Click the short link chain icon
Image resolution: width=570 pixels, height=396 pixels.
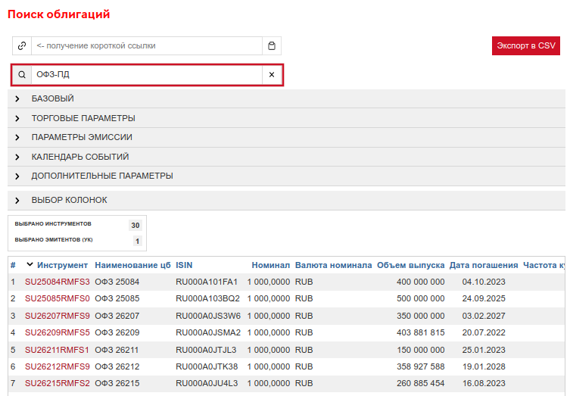[22, 46]
